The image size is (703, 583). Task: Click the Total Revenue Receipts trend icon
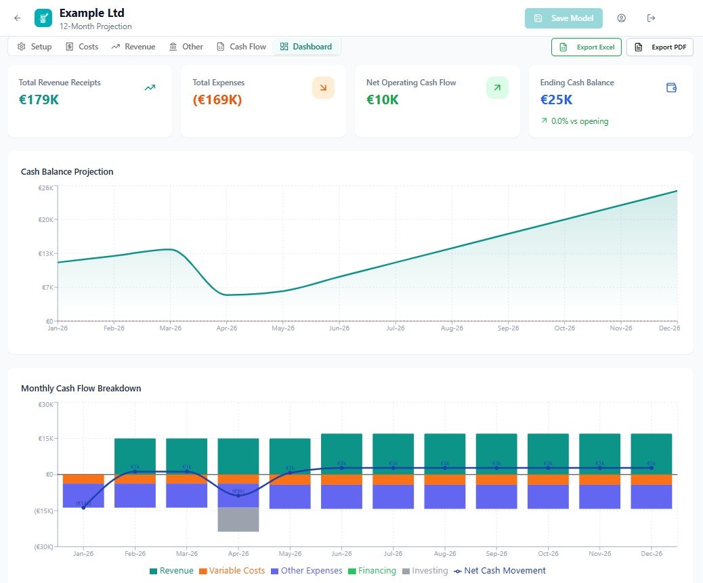click(150, 88)
